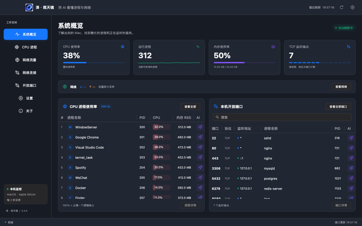Open 网络连接 in the sidebar
Screen dimensions: 362x226
click(26, 73)
